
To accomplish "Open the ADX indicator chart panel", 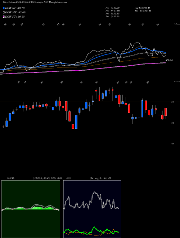I will click(x=92, y=209).
